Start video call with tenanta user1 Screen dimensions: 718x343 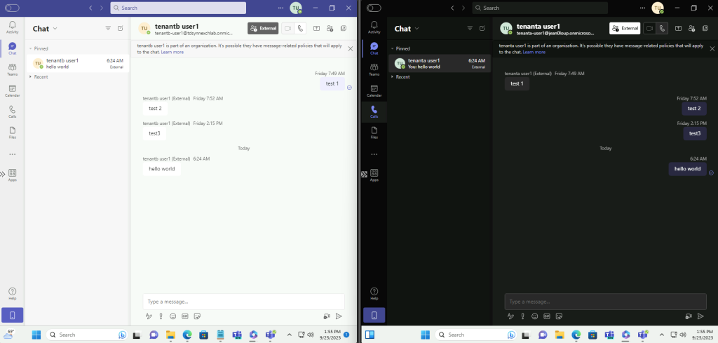649,28
